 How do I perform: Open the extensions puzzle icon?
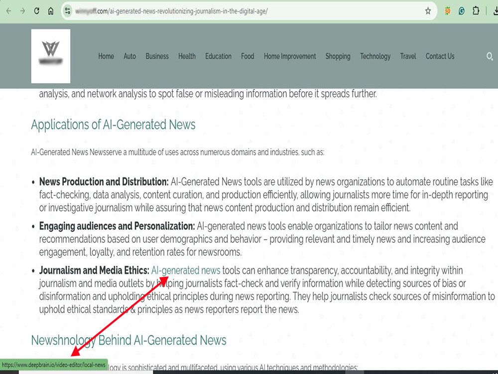click(476, 11)
